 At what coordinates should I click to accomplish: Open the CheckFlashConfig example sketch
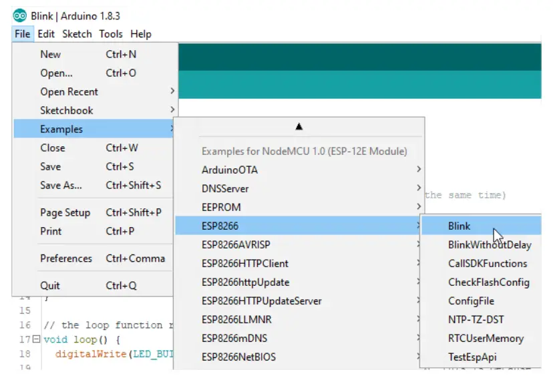482,282
